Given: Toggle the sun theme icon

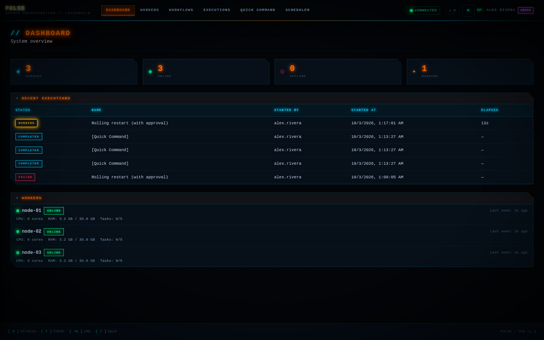Looking at the screenshot, I should click(x=468, y=10).
